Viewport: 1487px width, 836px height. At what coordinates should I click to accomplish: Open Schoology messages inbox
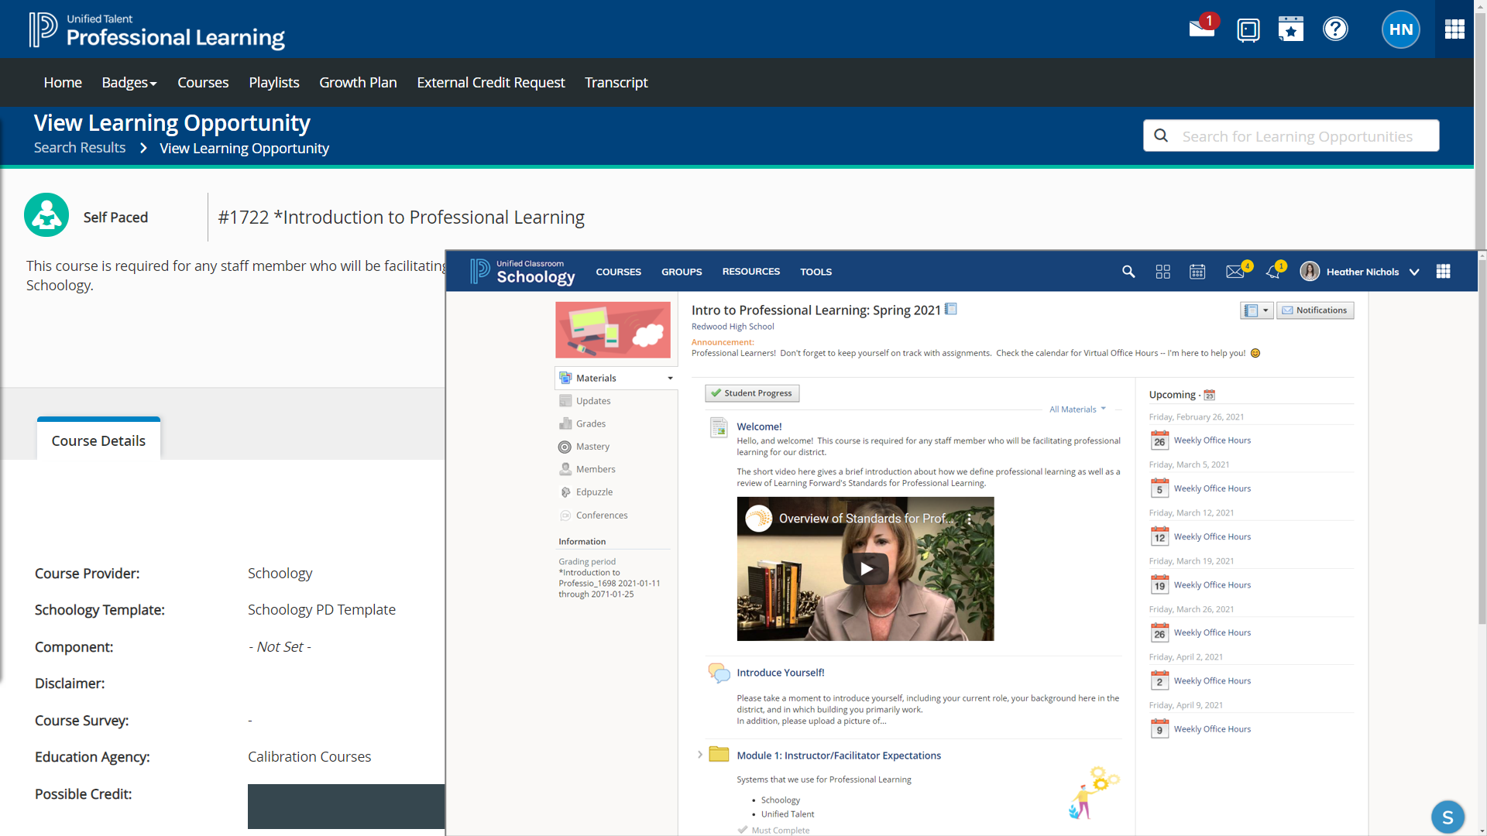click(x=1235, y=272)
